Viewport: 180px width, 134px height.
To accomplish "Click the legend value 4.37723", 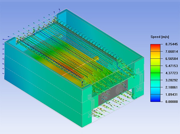I will point(171,73).
